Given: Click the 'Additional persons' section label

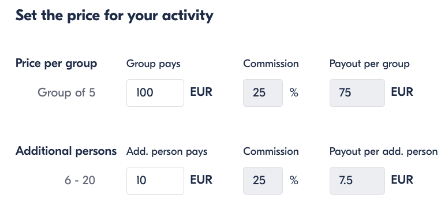Looking at the screenshot, I should click(x=66, y=151).
